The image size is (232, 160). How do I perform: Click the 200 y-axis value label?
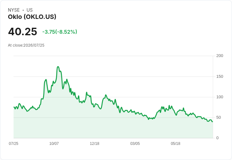click(x=220, y=56)
